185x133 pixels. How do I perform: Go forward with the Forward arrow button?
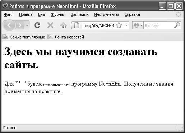tap(20, 25)
